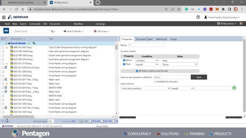Expand the Search Results view dropdown
This screenshot has height=138, width=246.
[73, 31]
